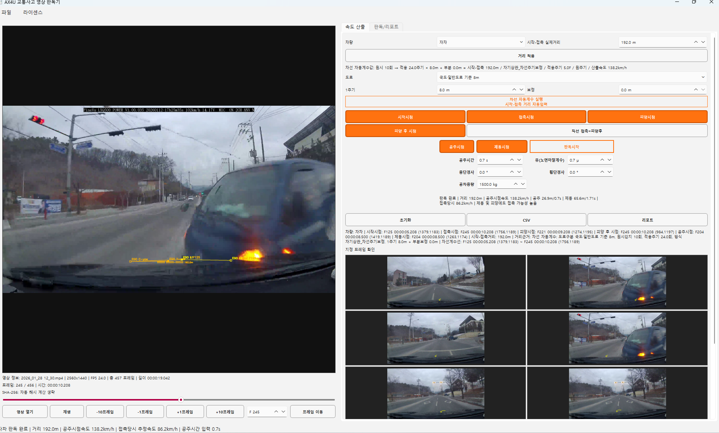This screenshot has width=719, height=433.
Task: Click the 거리 적용 button
Action: [526, 56]
